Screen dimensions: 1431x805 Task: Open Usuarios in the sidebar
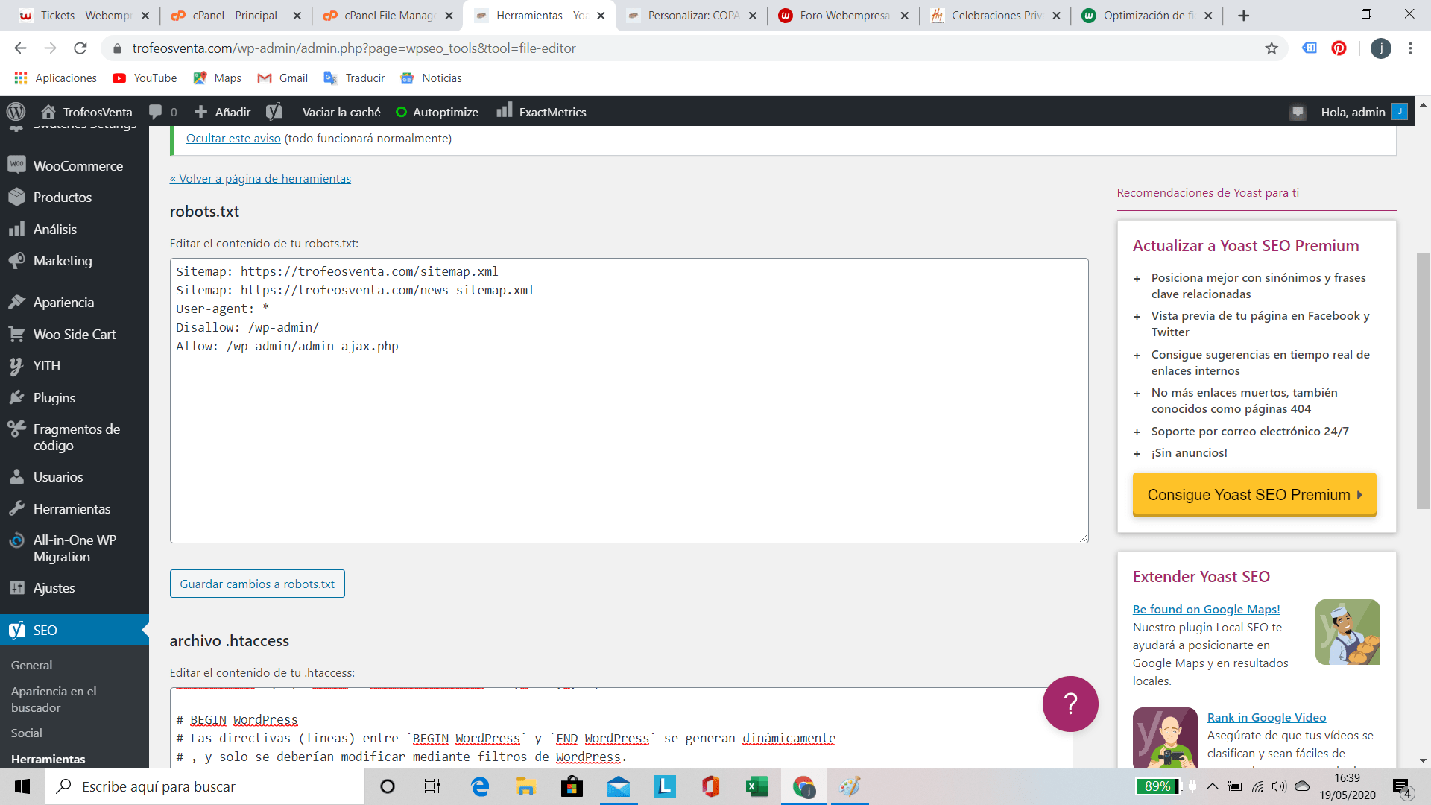click(75, 477)
